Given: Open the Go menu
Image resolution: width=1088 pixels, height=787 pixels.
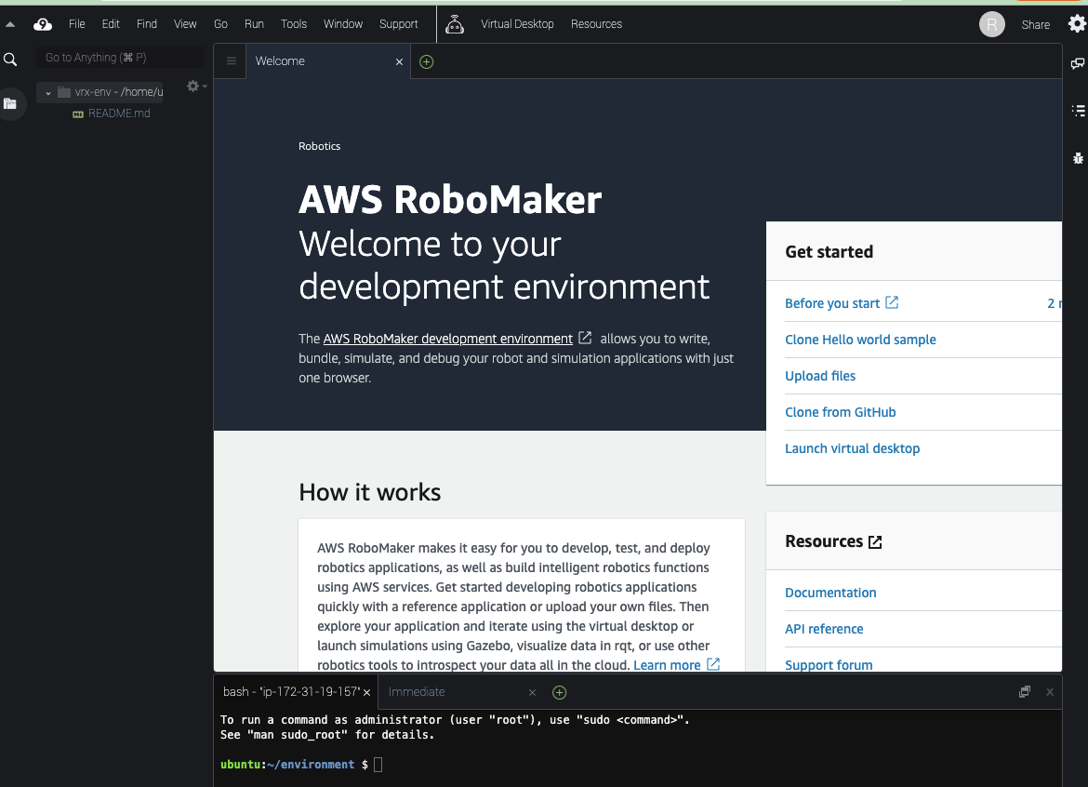Looking at the screenshot, I should coord(220,23).
